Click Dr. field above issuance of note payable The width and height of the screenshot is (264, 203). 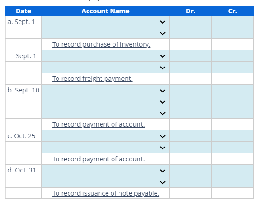click(x=190, y=182)
